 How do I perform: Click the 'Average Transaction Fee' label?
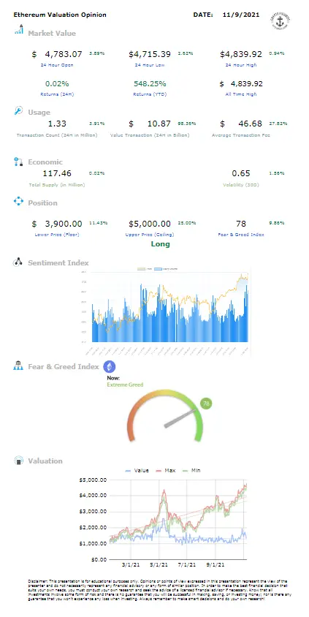coord(241,135)
